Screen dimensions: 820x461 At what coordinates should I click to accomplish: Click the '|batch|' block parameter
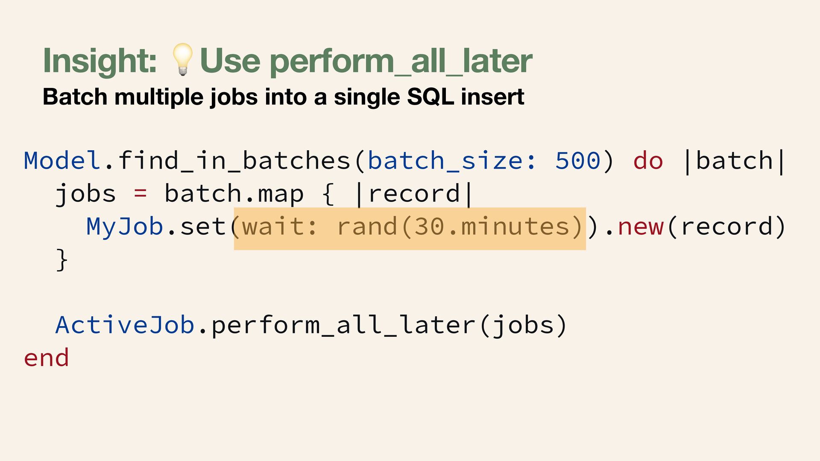[735, 162]
